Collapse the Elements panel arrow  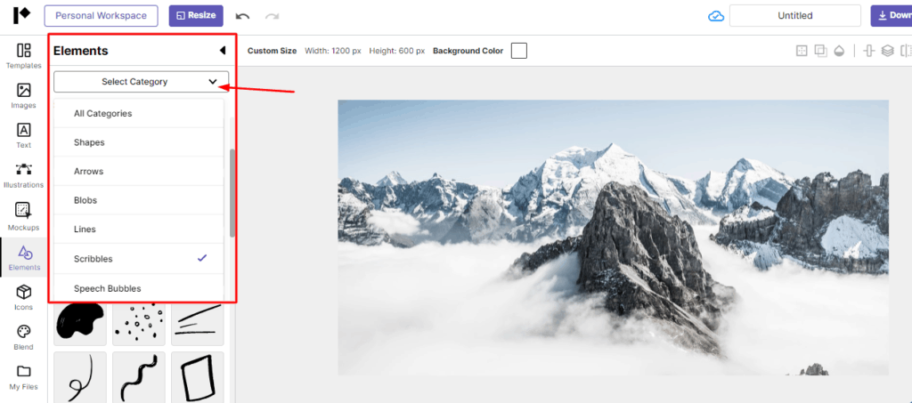[222, 51]
